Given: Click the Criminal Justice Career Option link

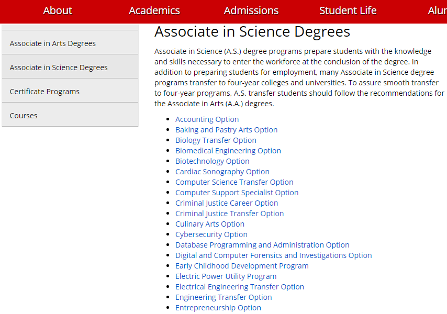Looking at the screenshot, I should pos(227,203).
